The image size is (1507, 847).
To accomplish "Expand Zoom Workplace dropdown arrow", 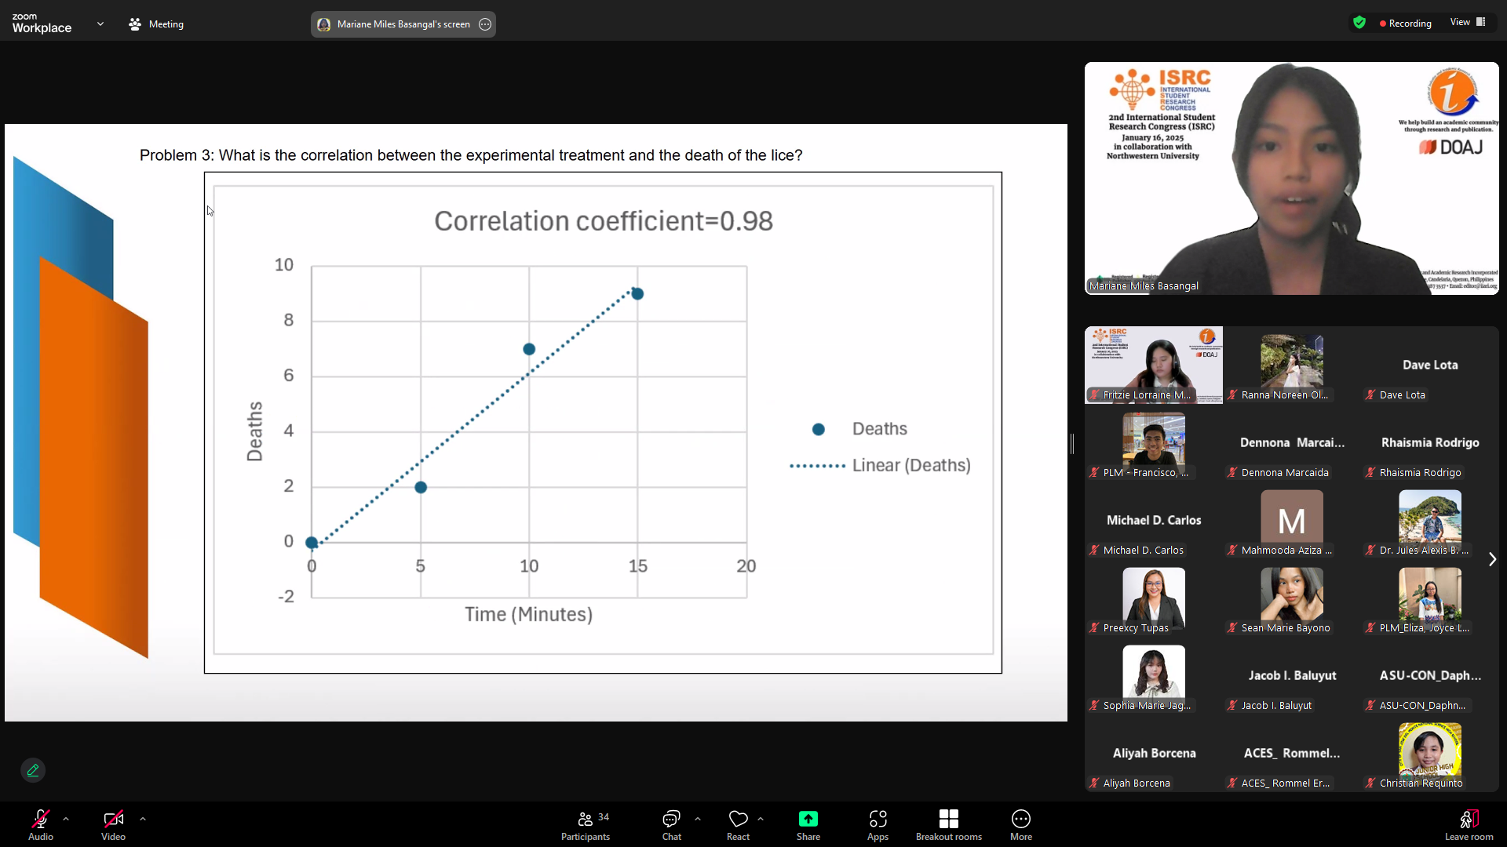I will (x=100, y=24).
